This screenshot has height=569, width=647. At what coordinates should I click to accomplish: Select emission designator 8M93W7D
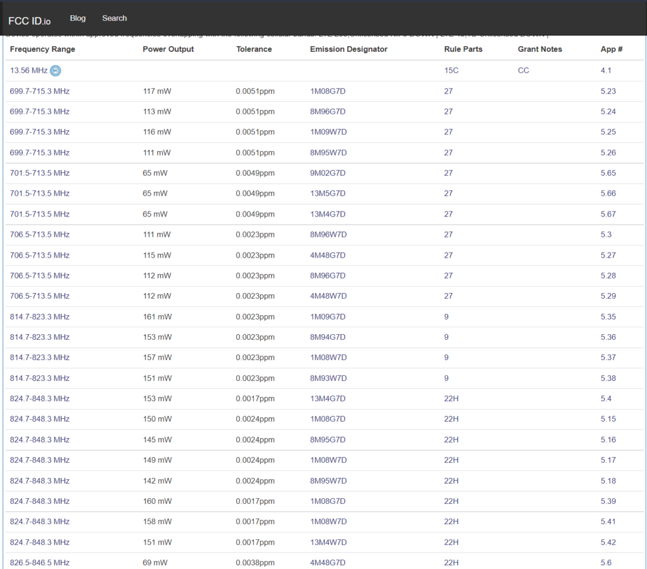pyautogui.click(x=328, y=378)
